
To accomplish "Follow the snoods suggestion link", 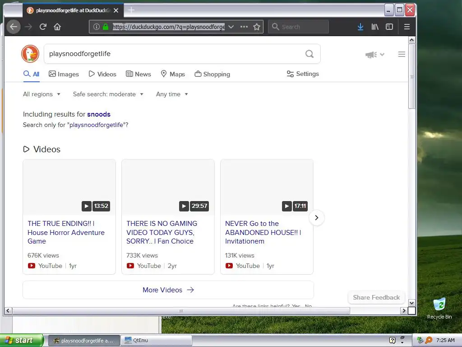I will (99, 114).
